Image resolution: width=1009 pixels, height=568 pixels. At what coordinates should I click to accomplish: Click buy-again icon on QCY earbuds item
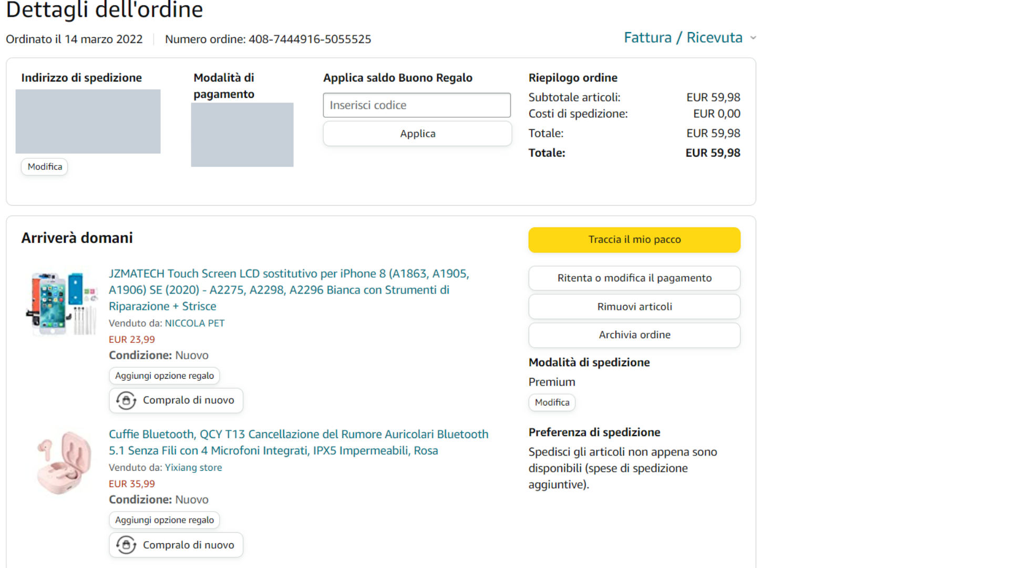pyautogui.click(x=126, y=545)
